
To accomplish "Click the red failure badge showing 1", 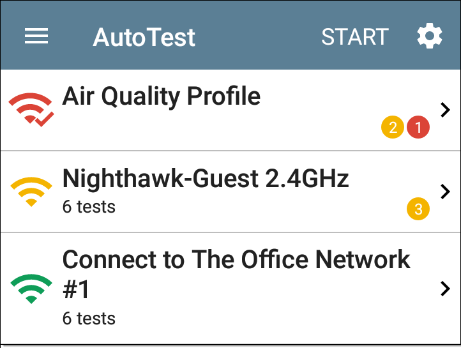I will click(x=418, y=127).
